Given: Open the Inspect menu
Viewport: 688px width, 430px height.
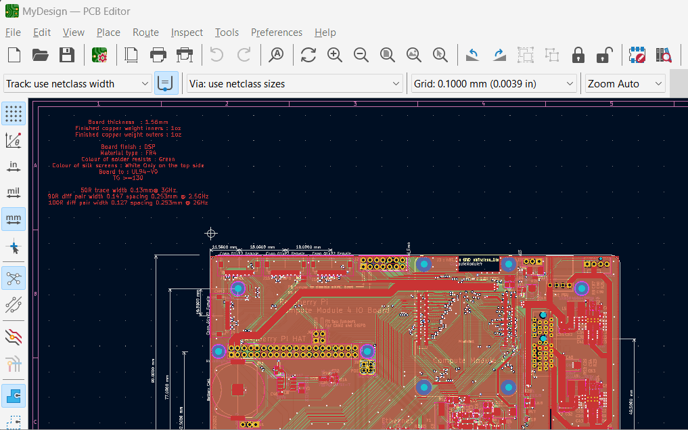Looking at the screenshot, I should click(x=187, y=33).
